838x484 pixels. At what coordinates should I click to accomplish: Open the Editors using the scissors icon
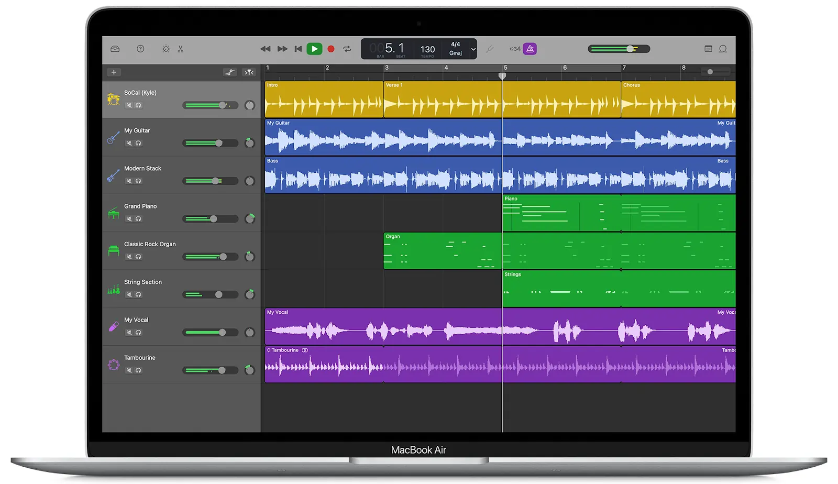[x=181, y=49]
